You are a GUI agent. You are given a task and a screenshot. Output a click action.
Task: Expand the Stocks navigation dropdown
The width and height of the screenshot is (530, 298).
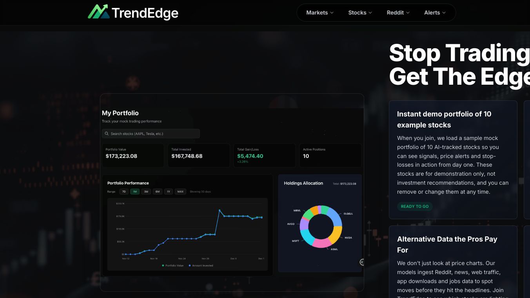359,12
